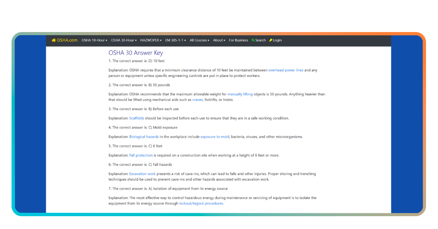The height and width of the screenshot is (229, 438).
Task: Follow the manually lifting link
Action: 240,94
